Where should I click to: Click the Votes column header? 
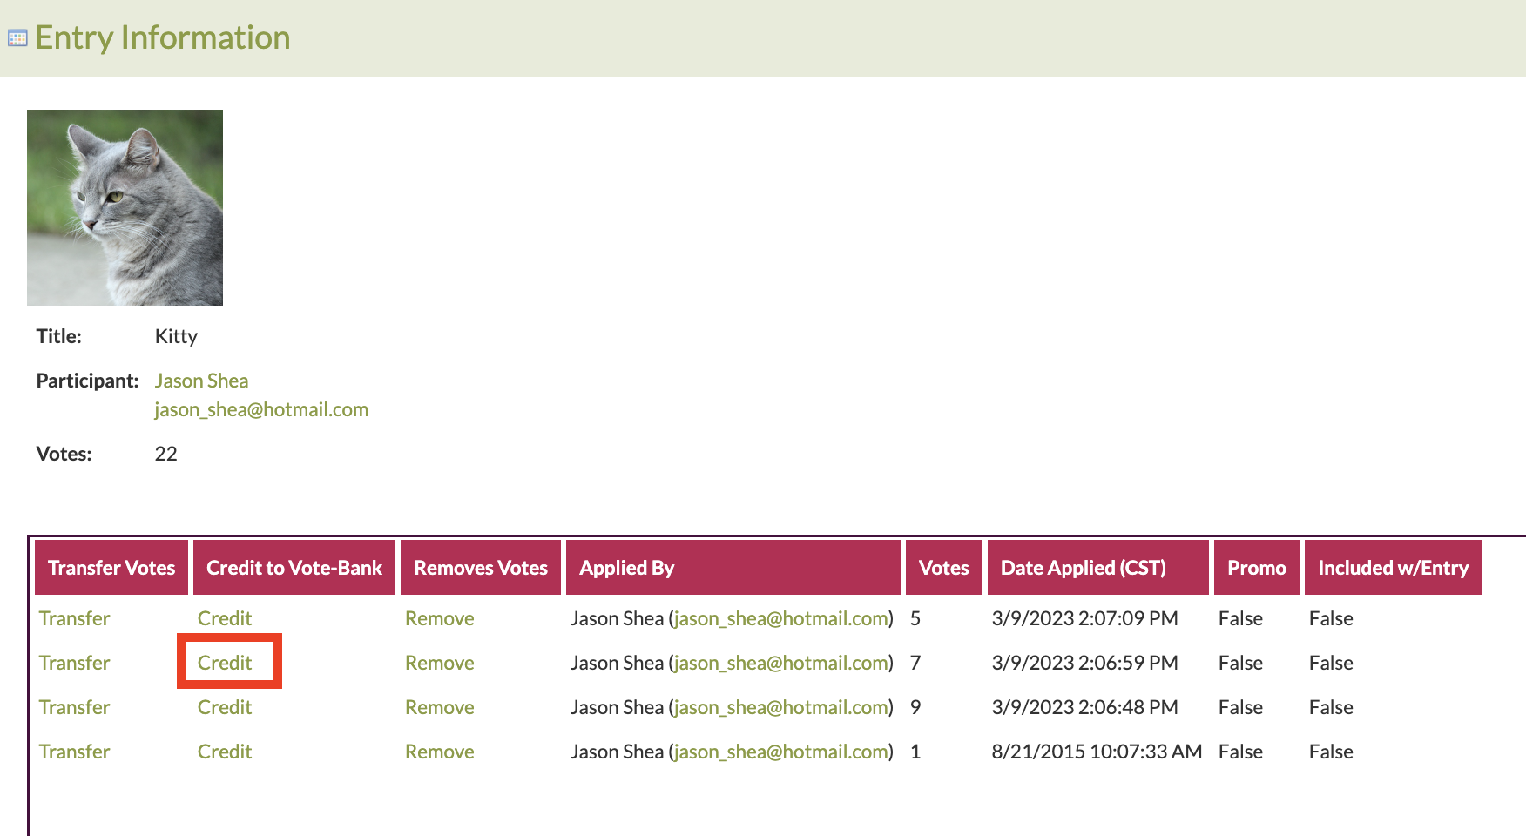[x=944, y=568]
